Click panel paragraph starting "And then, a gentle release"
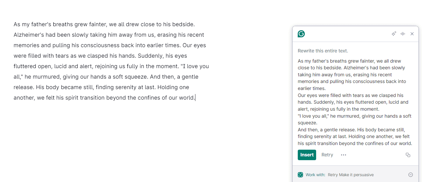Viewport: 422px width, 182px height. tap(354, 137)
